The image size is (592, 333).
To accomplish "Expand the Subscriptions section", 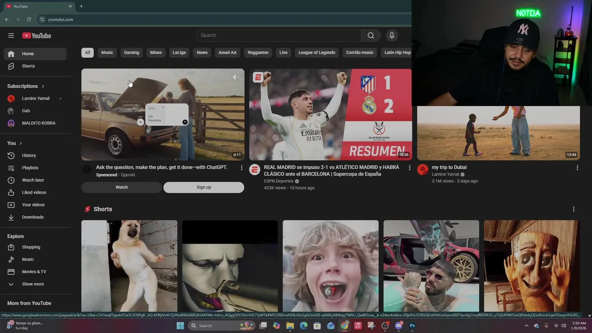I will point(26,86).
